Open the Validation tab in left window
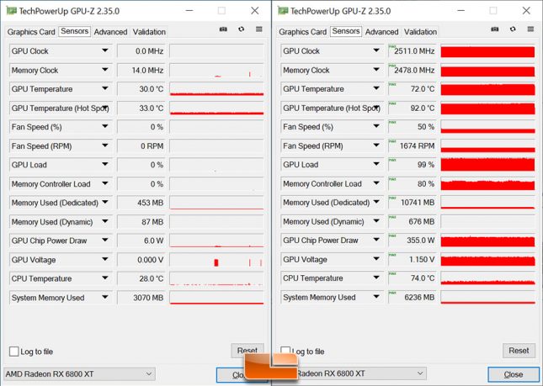543x386 pixels. [x=149, y=32]
